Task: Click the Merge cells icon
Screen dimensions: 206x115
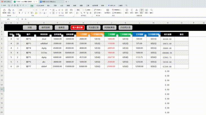Action: [x=71, y=10]
